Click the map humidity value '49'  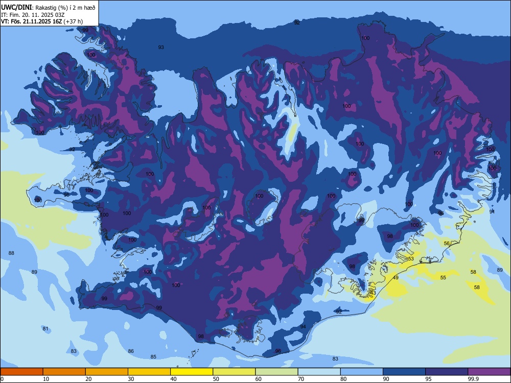(x=396, y=277)
